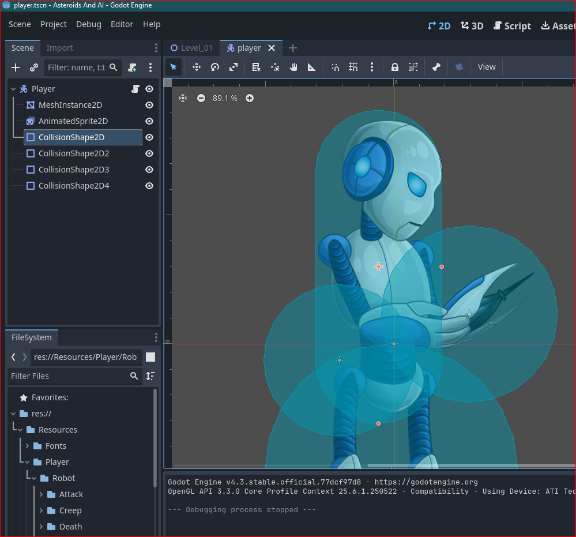Activate the Pan Mode hand tool
Screen dimensions: 576x537
tap(293, 67)
